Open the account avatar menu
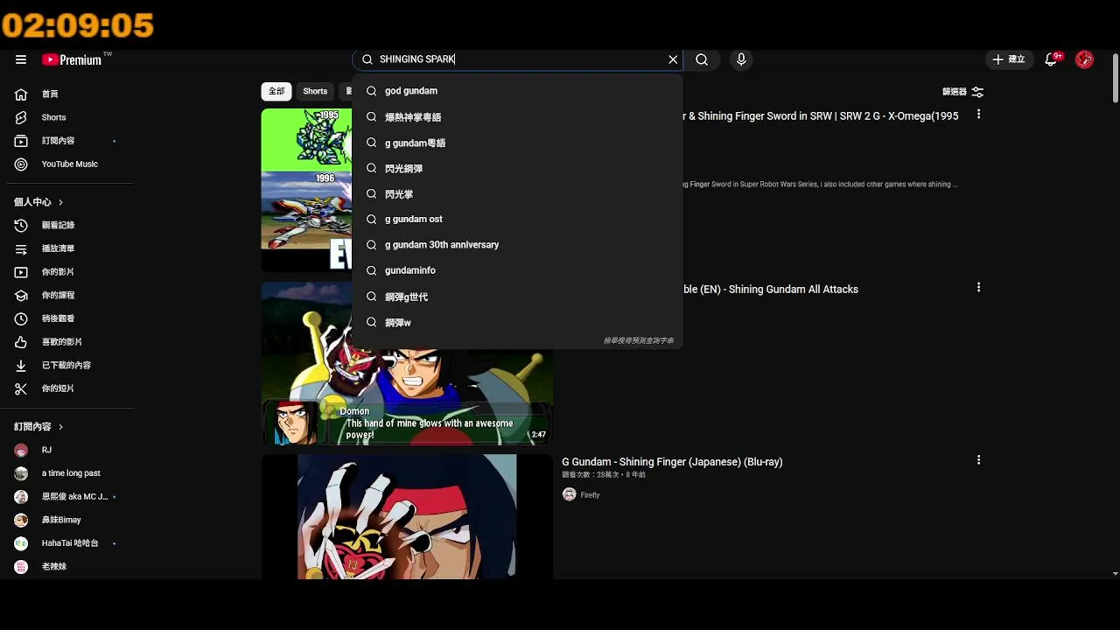 tap(1084, 59)
